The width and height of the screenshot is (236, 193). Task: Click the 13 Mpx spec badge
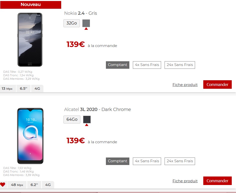7,88
